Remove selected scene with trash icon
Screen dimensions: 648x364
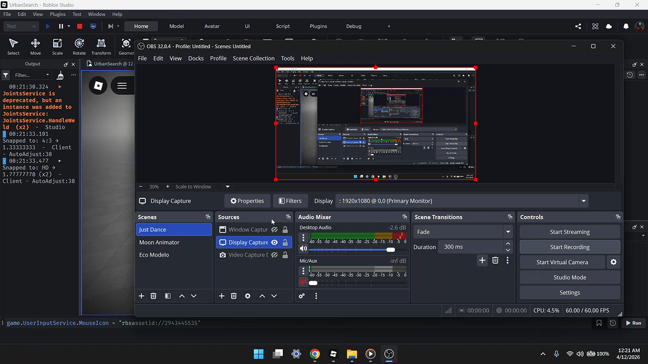coord(153,296)
